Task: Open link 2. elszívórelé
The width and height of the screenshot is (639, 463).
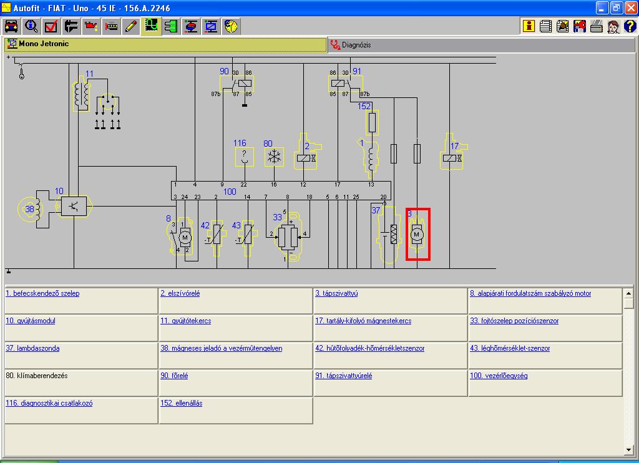Action: tap(180, 293)
